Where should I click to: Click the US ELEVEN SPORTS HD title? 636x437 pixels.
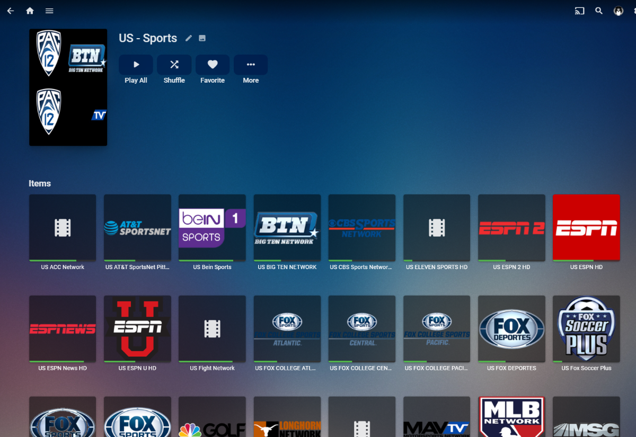[x=437, y=267]
